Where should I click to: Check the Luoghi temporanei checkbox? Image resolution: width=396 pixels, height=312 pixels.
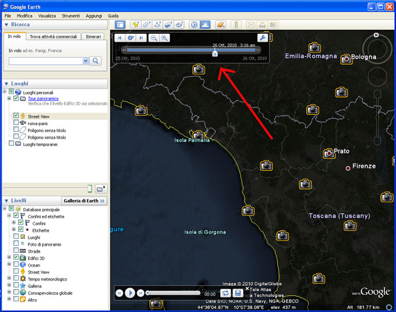11,143
